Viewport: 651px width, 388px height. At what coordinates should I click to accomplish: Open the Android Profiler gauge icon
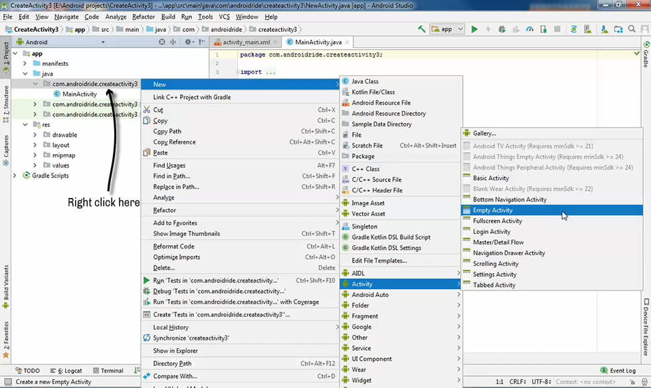(x=529, y=29)
